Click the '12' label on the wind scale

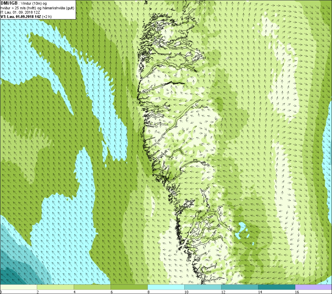click(x=223, y=292)
